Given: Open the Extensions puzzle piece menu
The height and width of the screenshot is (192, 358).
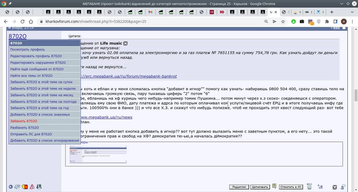Looking at the screenshot, I should 327,21.
